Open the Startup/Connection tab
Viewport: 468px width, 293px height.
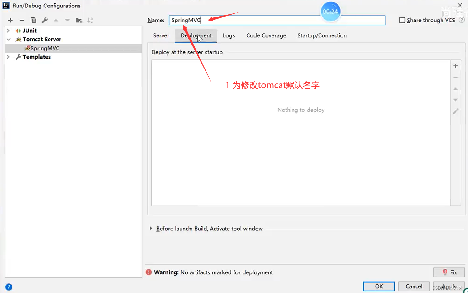(322, 35)
